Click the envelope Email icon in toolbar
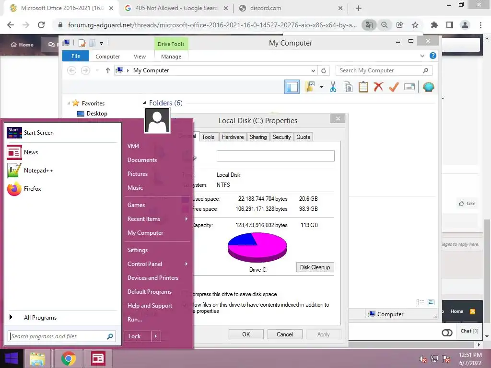The width and height of the screenshot is (491, 368). [409, 87]
